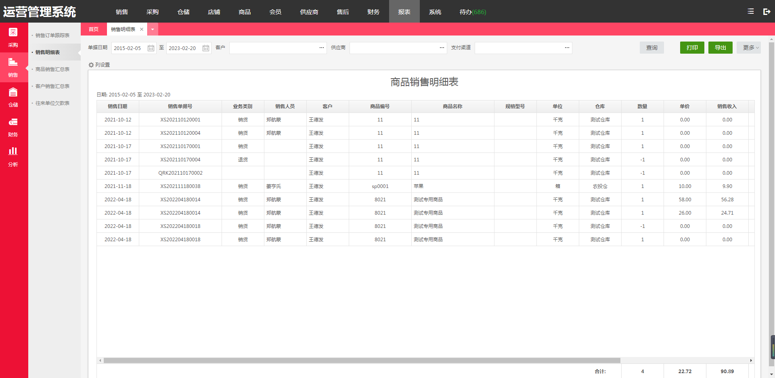Click the logout icon in top bar

tap(767, 12)
